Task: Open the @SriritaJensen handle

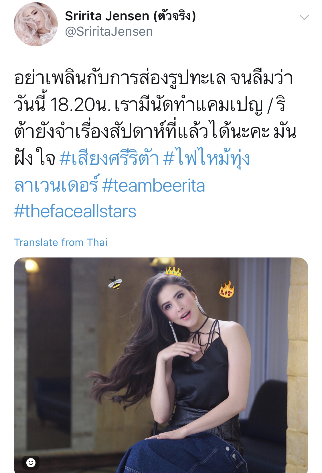Action: (x=109, y=31)
